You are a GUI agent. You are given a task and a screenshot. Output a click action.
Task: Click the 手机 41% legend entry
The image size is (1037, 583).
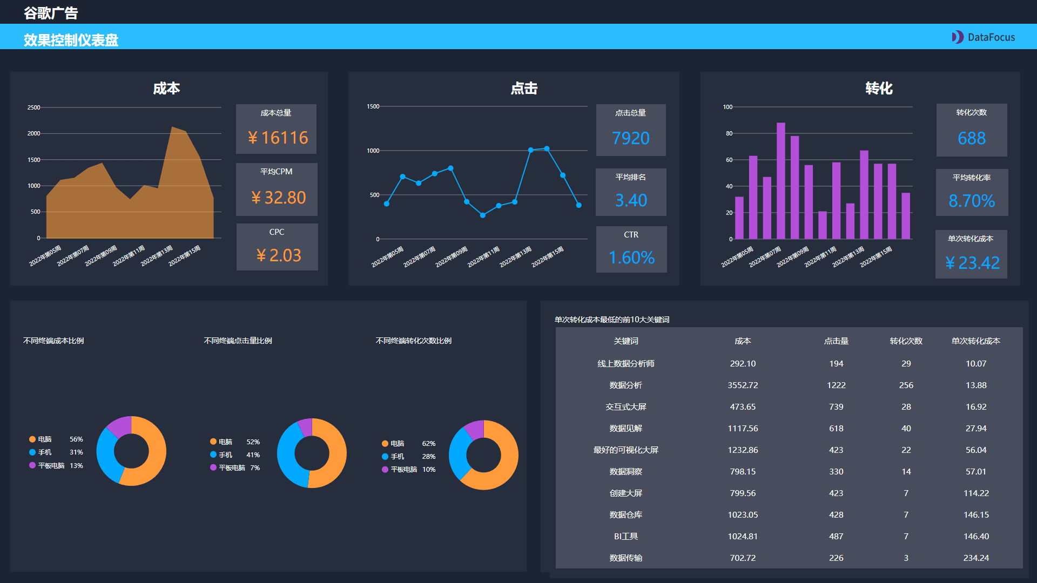click(235, 455)
